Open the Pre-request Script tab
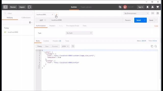 click(x=73, y=26)
